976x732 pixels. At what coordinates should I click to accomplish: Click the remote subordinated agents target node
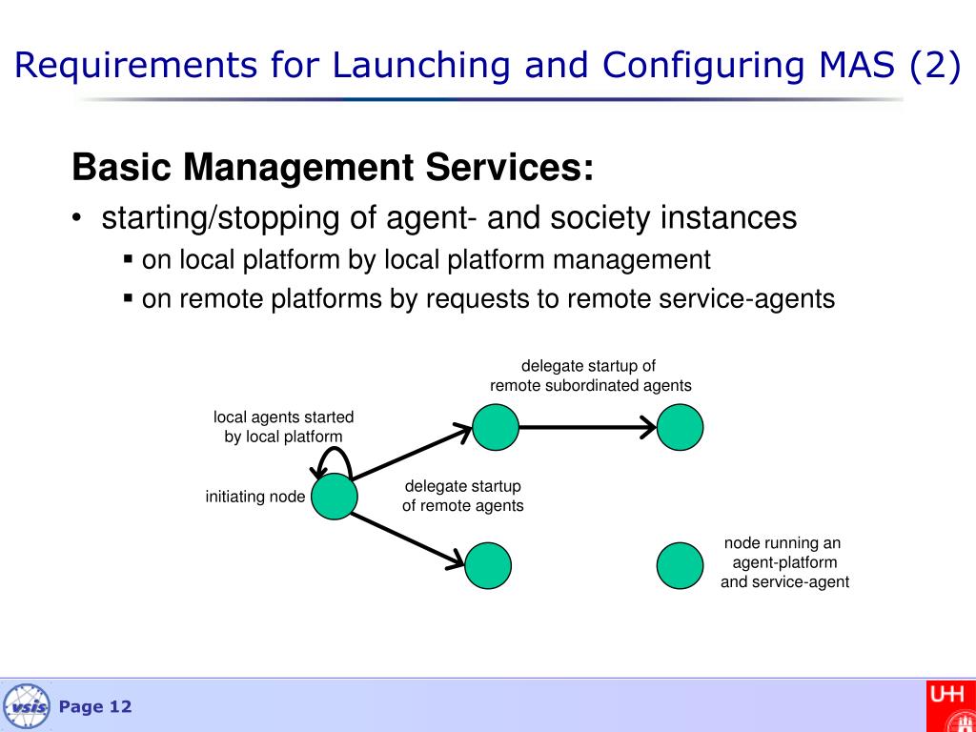click(x=680, y=427)
